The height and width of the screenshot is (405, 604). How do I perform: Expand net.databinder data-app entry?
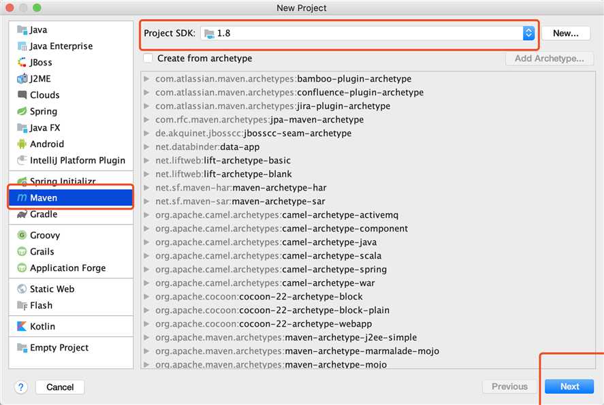point(146,147)
